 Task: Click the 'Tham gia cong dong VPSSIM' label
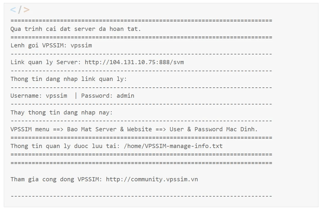point(56,179)
